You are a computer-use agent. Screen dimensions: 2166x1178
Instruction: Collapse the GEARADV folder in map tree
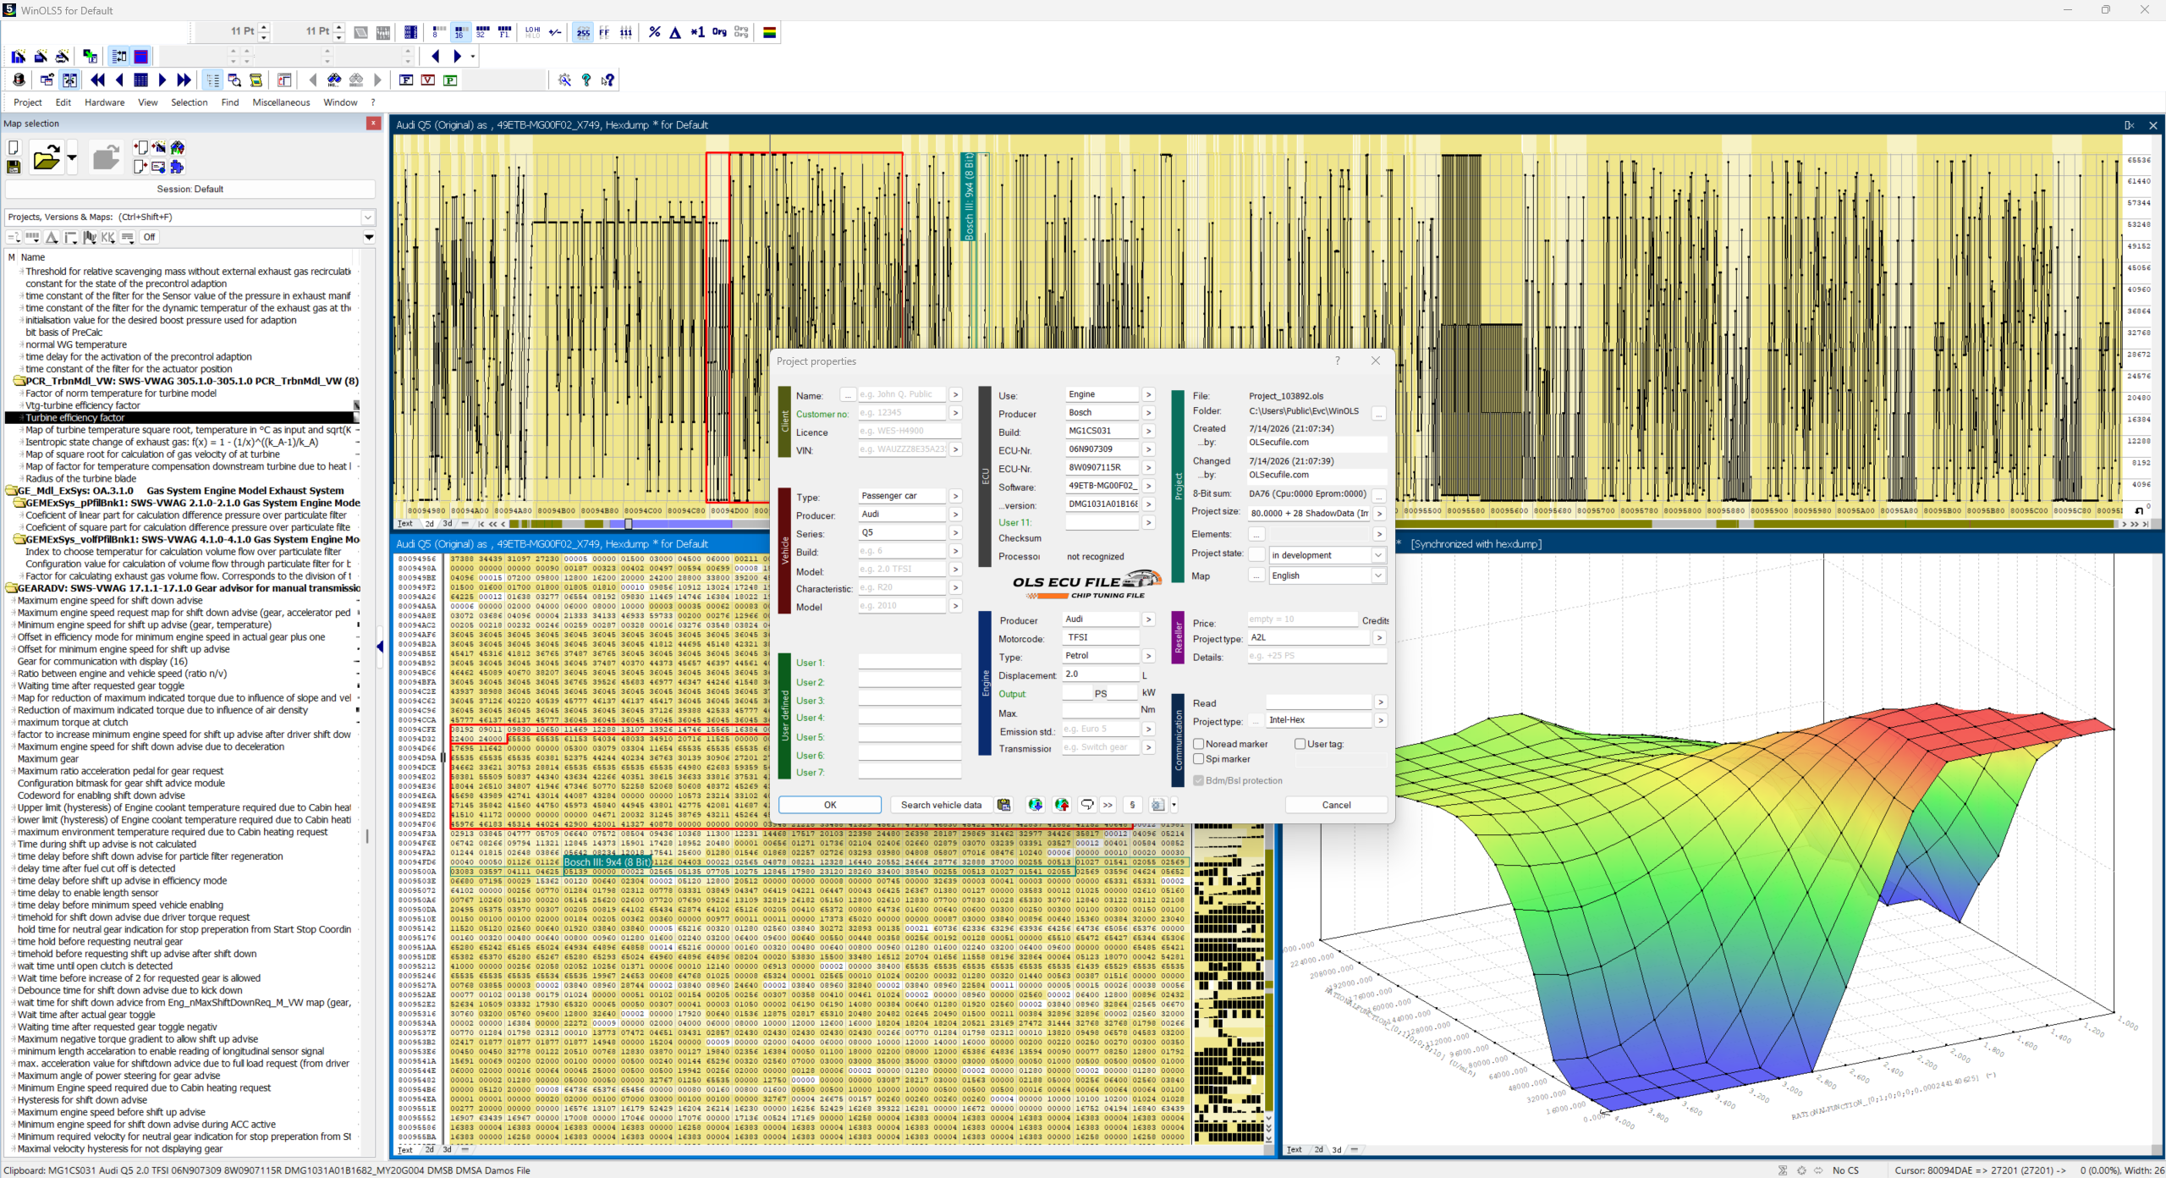coord(11,588)
